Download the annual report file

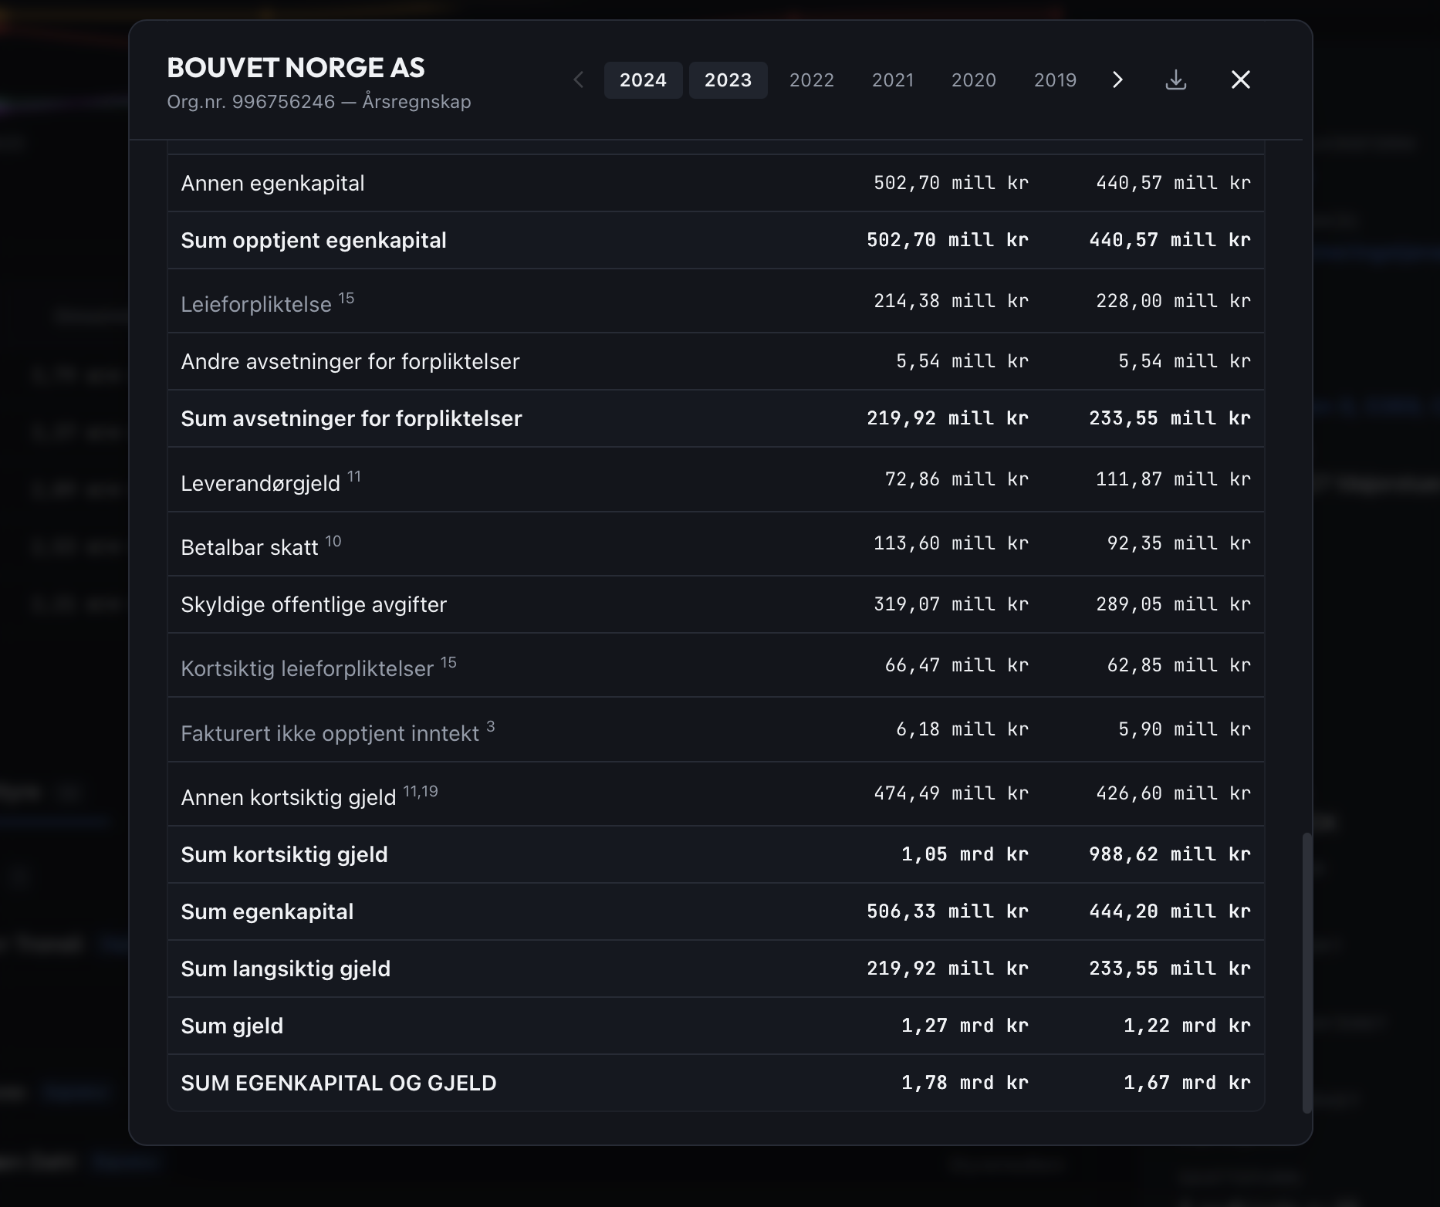1175,79
